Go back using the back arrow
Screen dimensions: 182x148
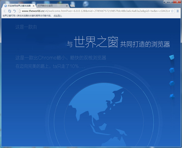5,11
